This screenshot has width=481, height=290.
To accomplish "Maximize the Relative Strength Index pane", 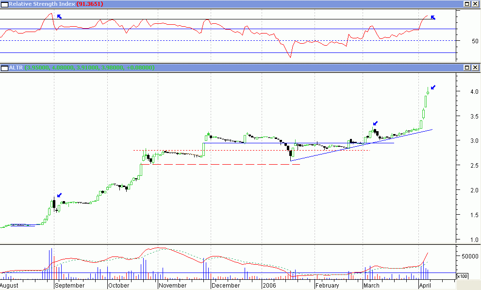I will point(467,4).
